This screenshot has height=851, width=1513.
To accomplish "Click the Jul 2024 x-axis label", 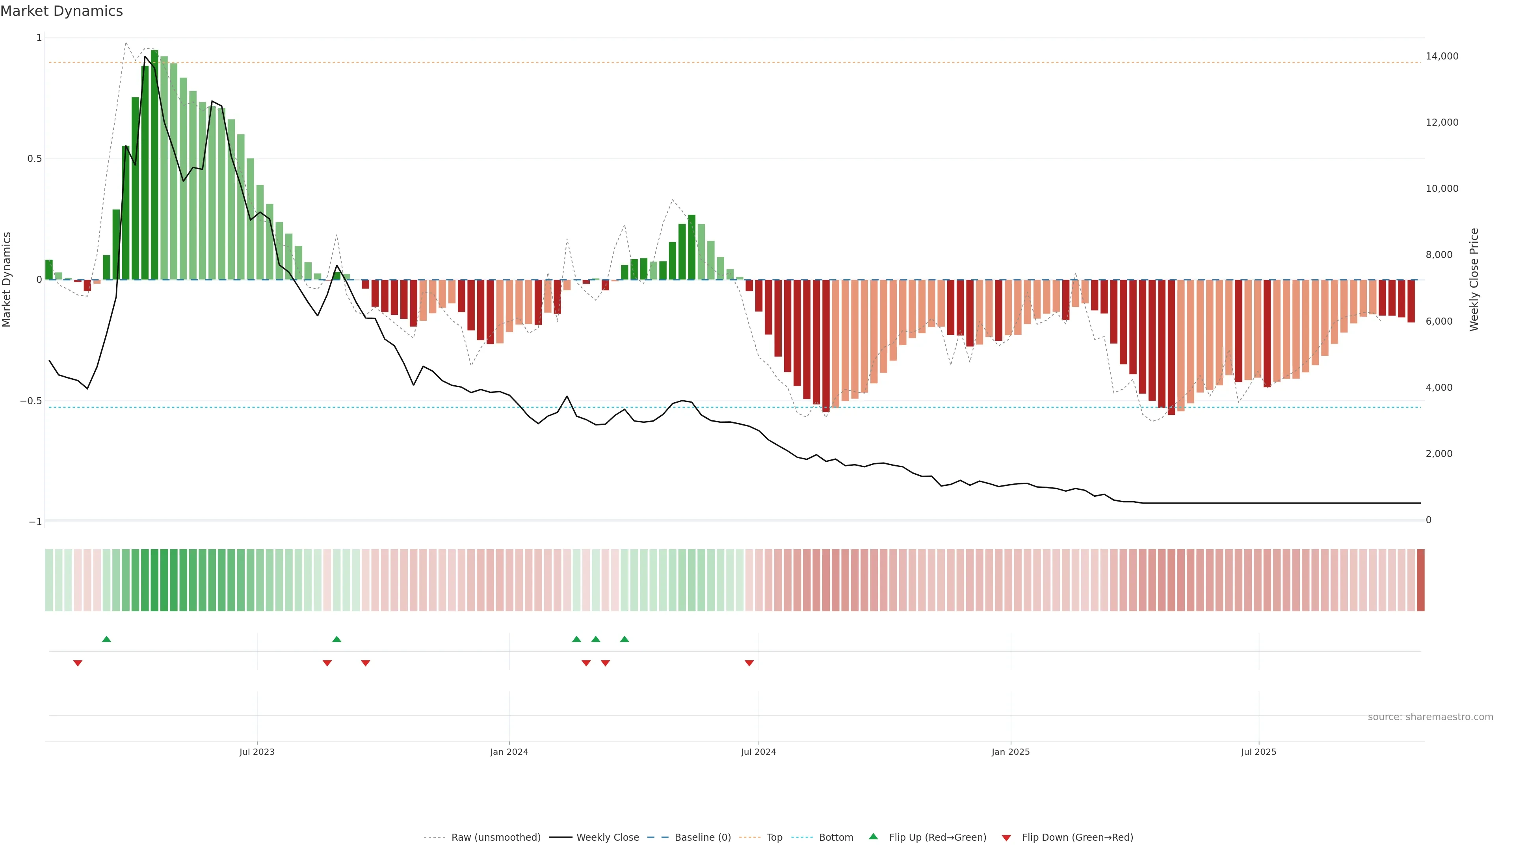I will (758, 752).
